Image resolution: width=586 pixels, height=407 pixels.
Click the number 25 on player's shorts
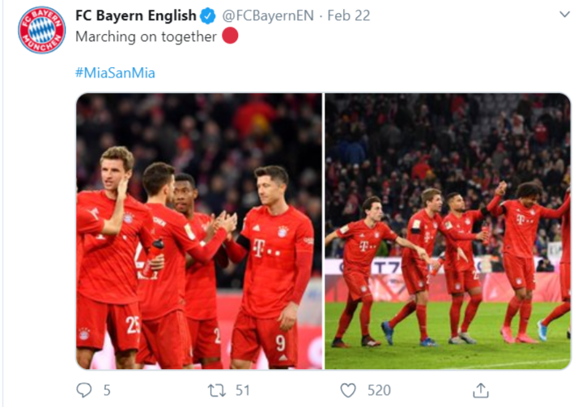point(133,325)
